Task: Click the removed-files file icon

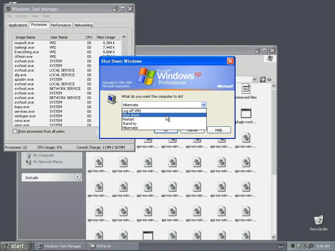Action: (246, 89)
